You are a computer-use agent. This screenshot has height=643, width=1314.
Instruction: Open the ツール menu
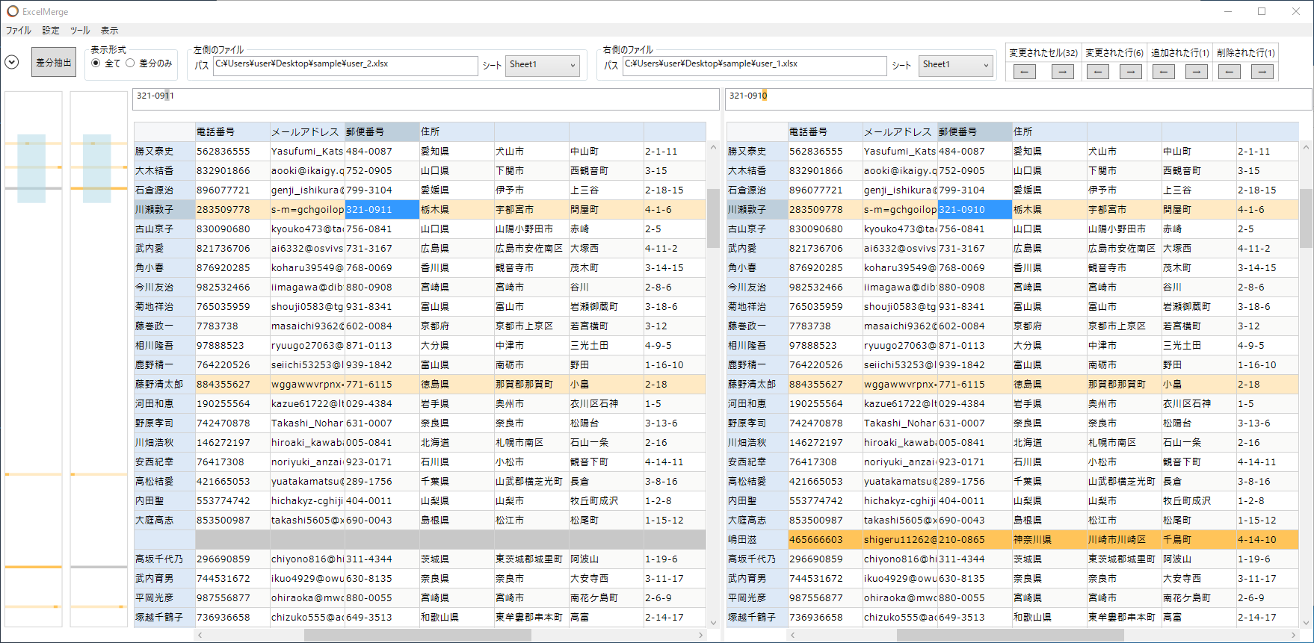point(80,31)
